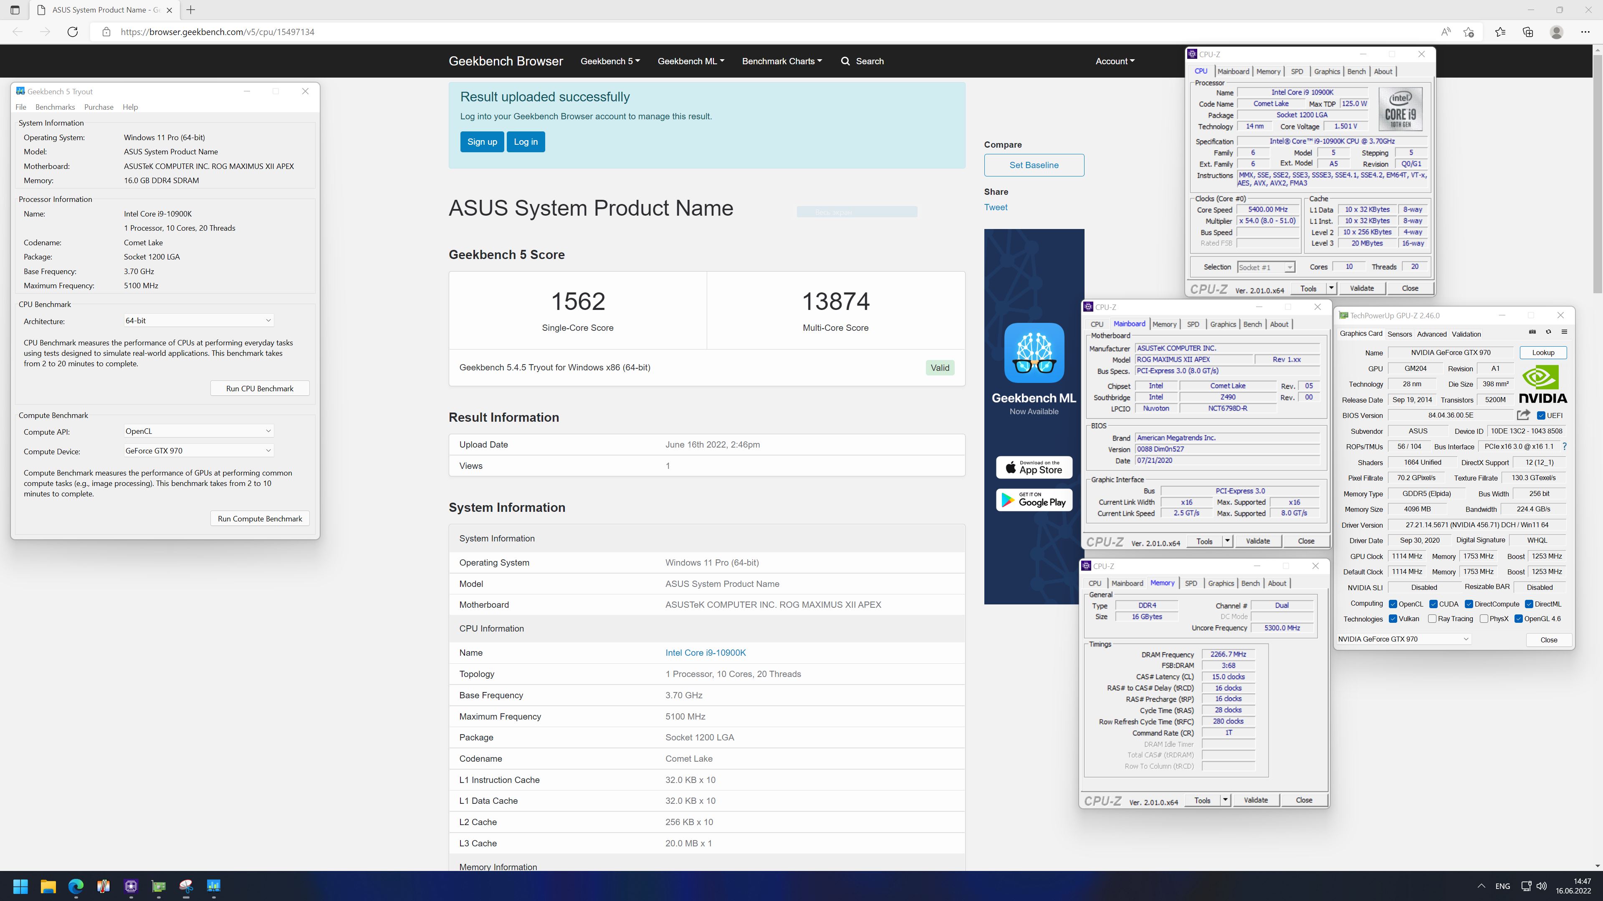This screenshot has height=901, width=1603.
Task: Open the Favorites list icon
Action: tap(1500, 32)
